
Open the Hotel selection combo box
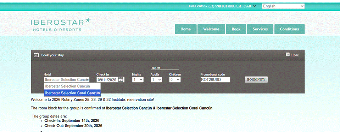point(67,80)
